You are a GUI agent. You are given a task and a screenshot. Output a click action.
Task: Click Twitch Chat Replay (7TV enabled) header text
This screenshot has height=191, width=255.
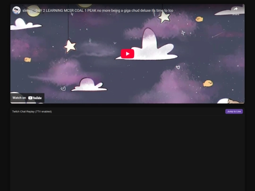click(32, 112)
